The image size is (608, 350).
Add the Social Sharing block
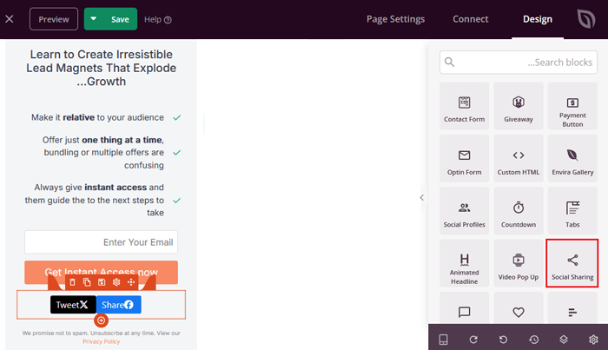coord(572,265)
